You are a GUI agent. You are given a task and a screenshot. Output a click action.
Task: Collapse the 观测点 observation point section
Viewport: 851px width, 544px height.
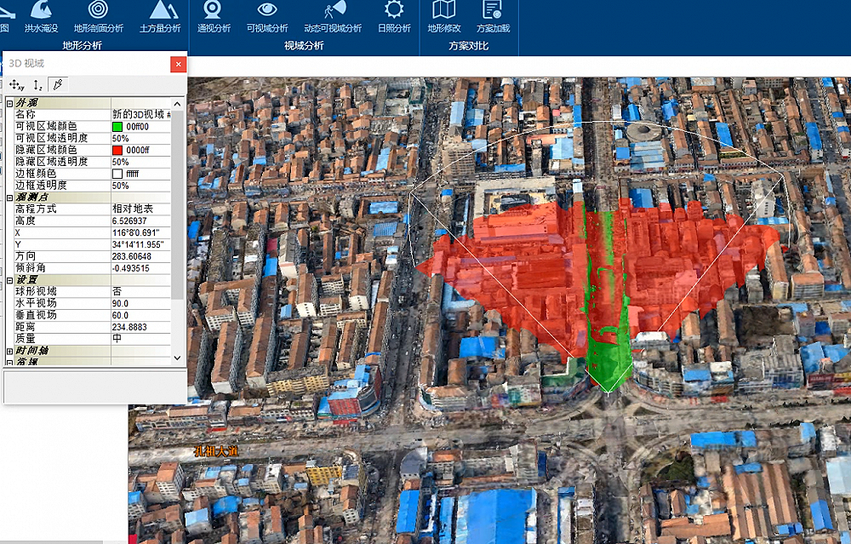9,198
